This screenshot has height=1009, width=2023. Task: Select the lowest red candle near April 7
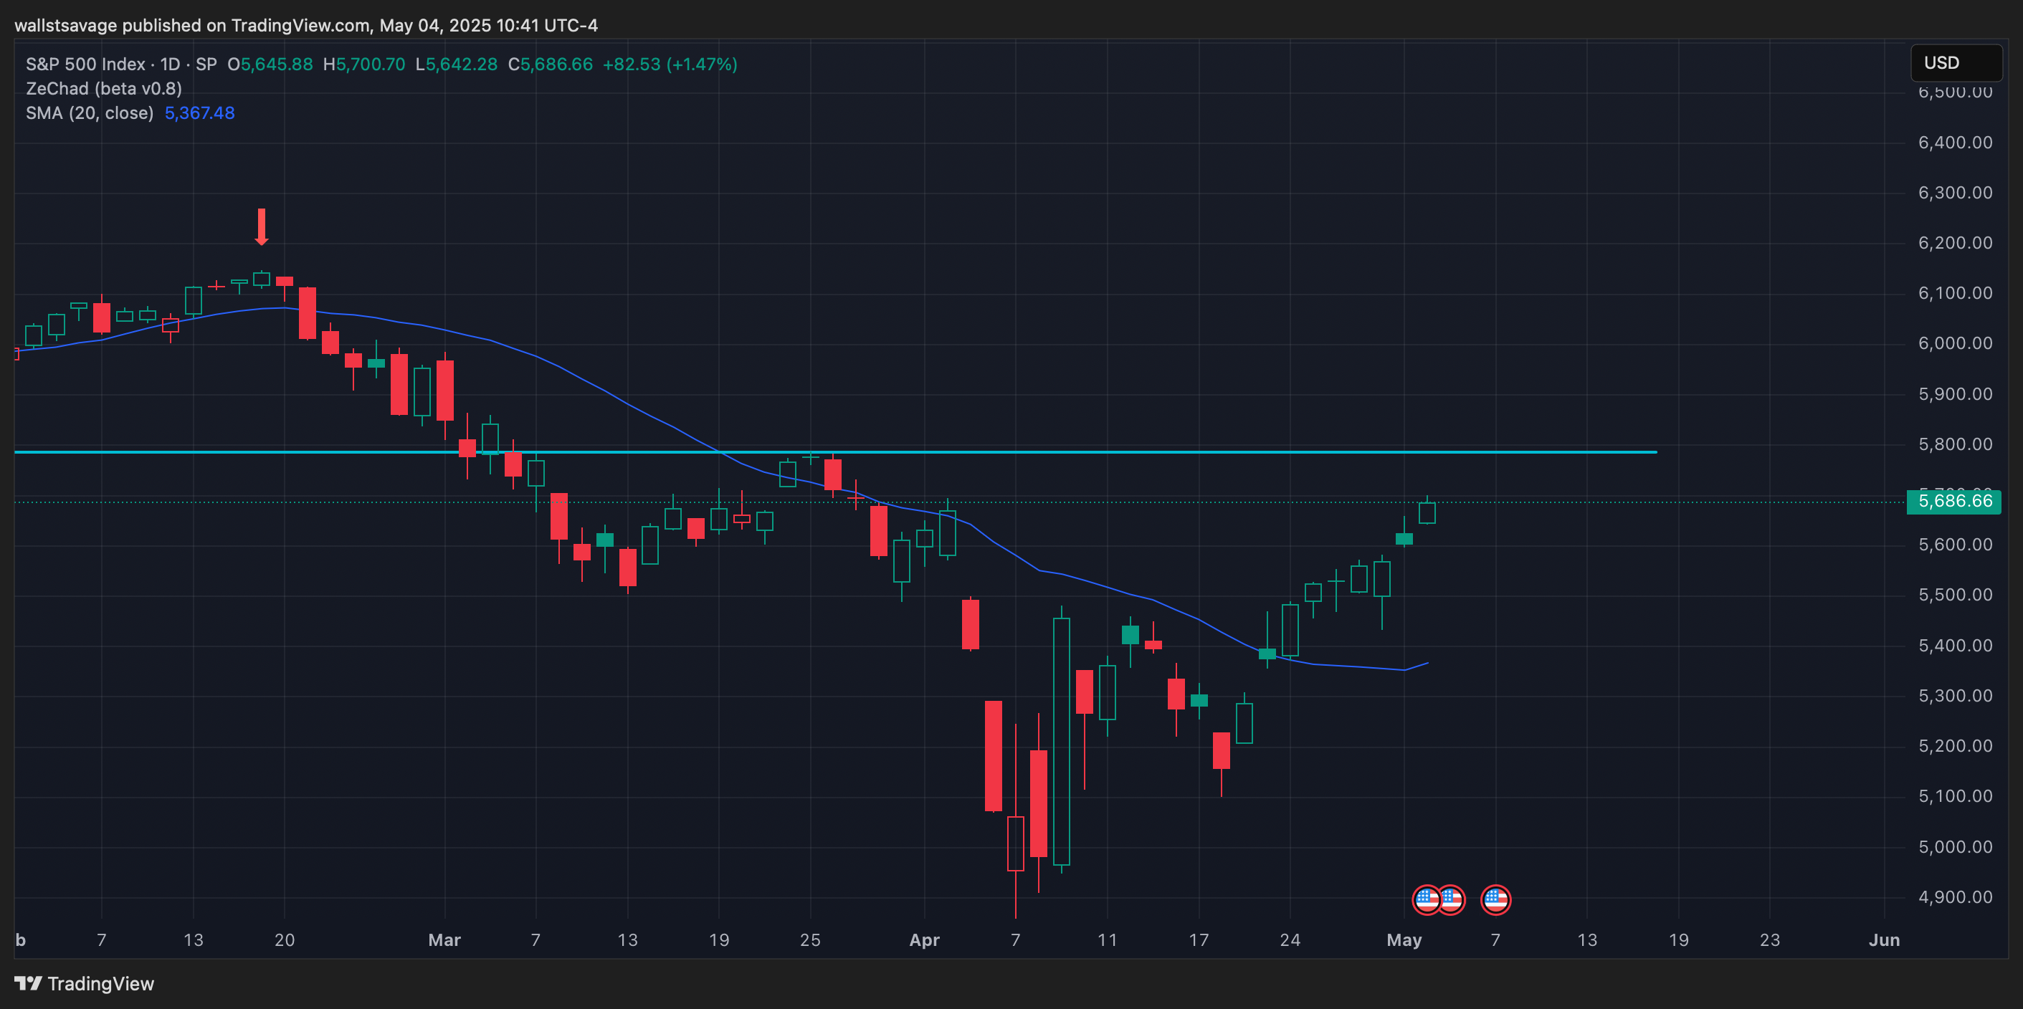1015,843
